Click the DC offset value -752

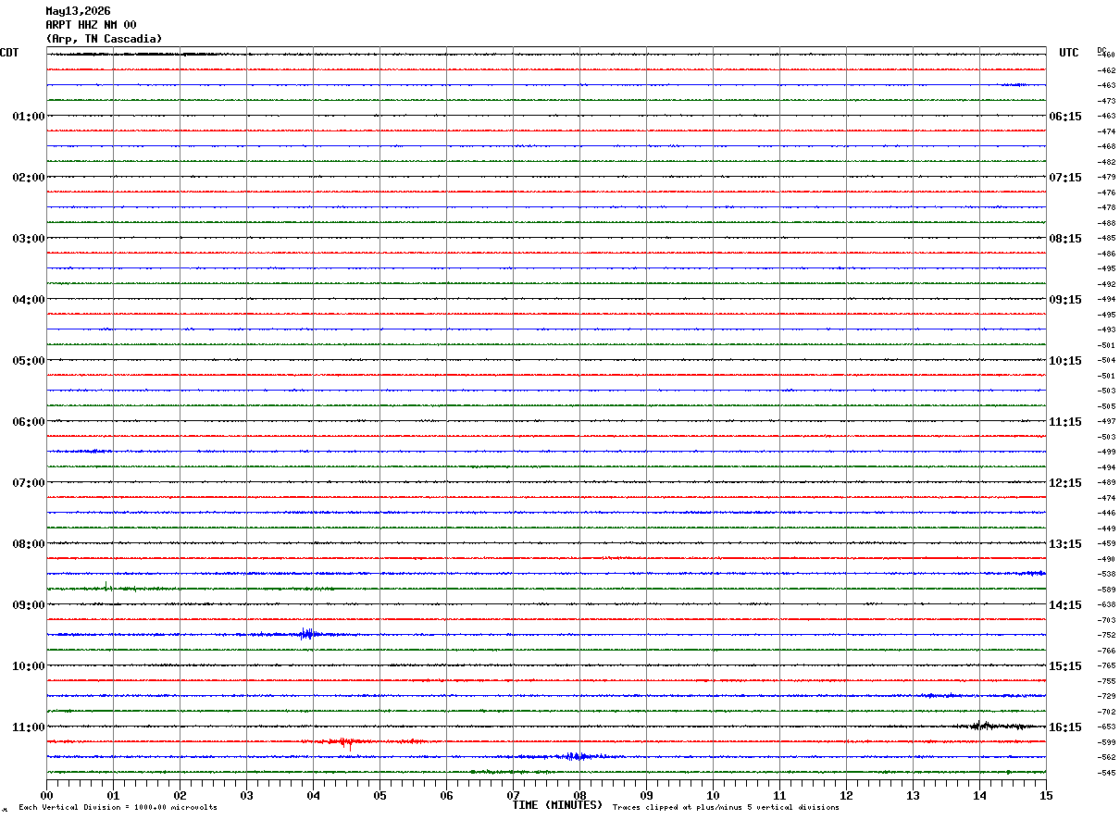click(x=1106, y=636)
